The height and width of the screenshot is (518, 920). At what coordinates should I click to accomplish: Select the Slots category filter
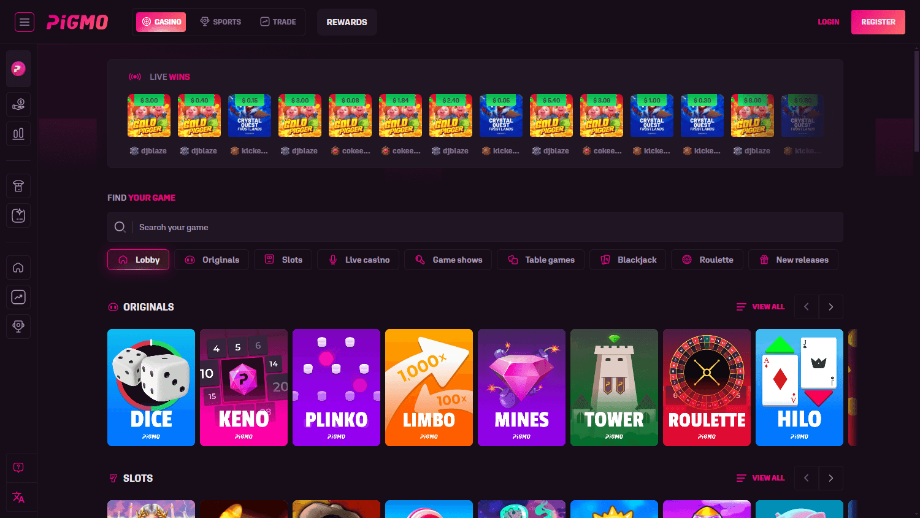tap(283, 260)
